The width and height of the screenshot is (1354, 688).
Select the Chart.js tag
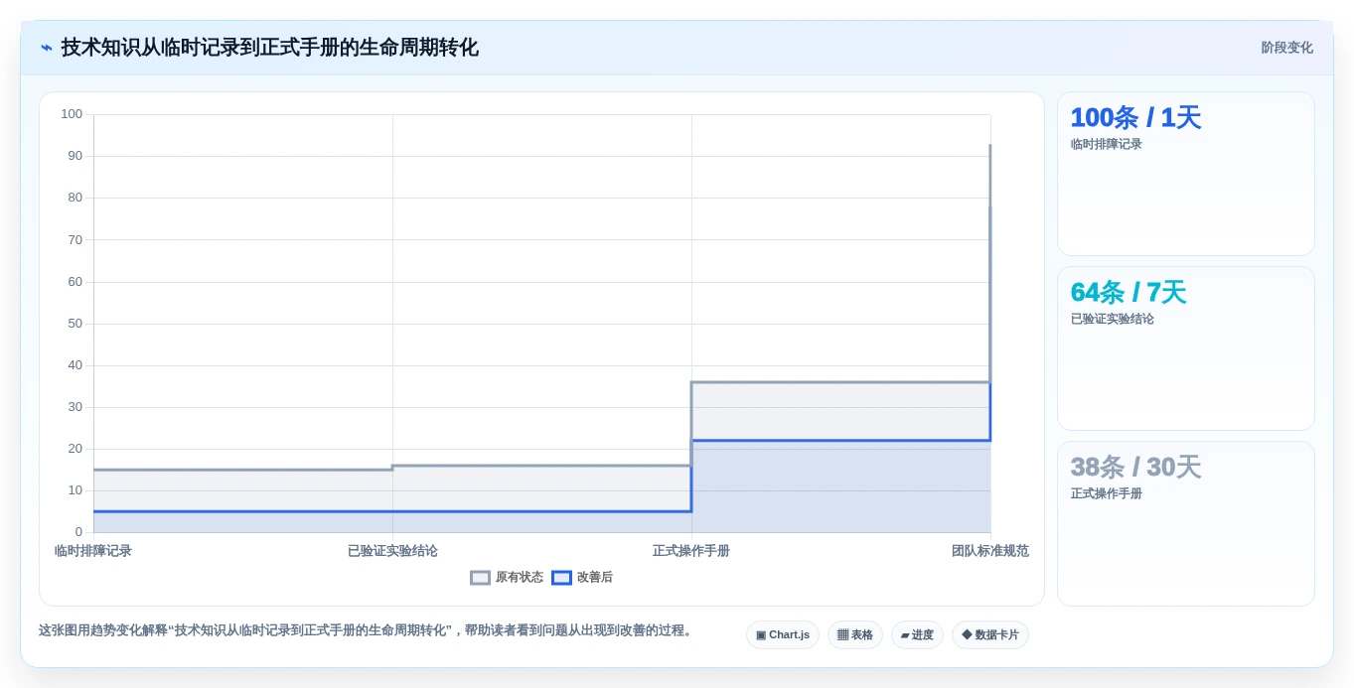(x=783, y=635)
